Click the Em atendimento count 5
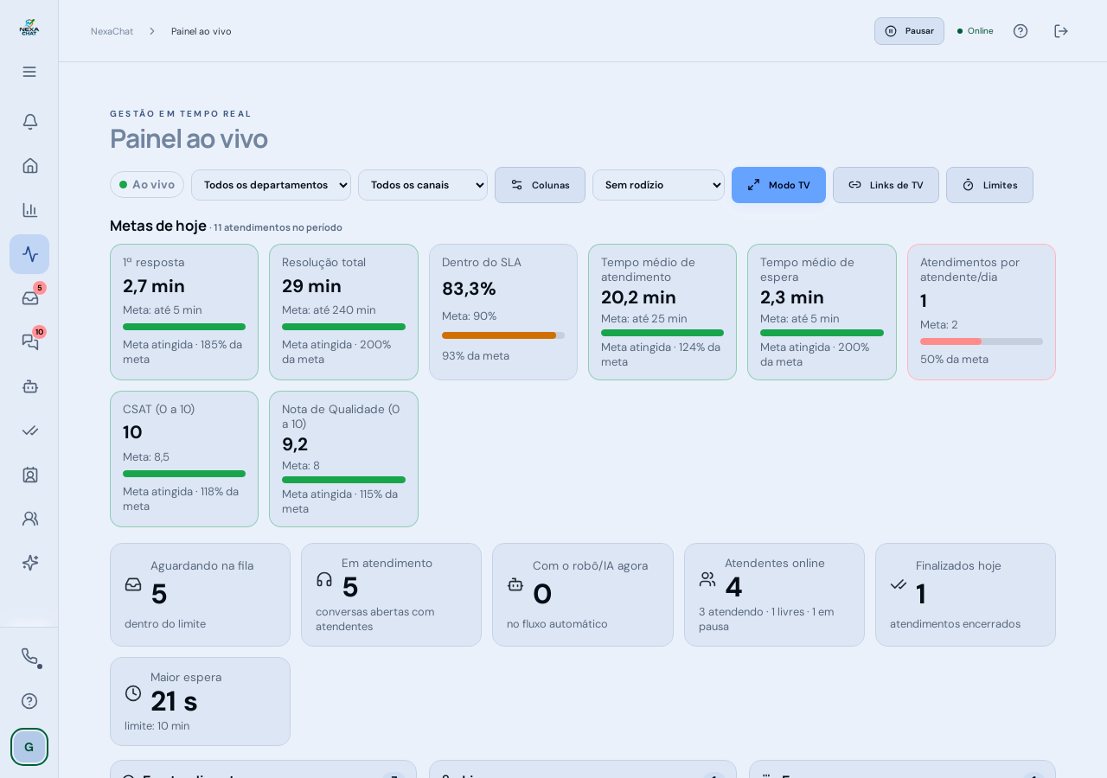This screenshot has width=1107, height=778. click(x=349, y=587)
